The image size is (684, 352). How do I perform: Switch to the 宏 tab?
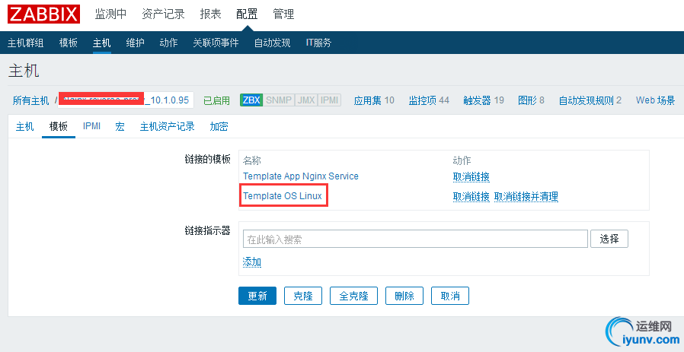click(120, 127)
